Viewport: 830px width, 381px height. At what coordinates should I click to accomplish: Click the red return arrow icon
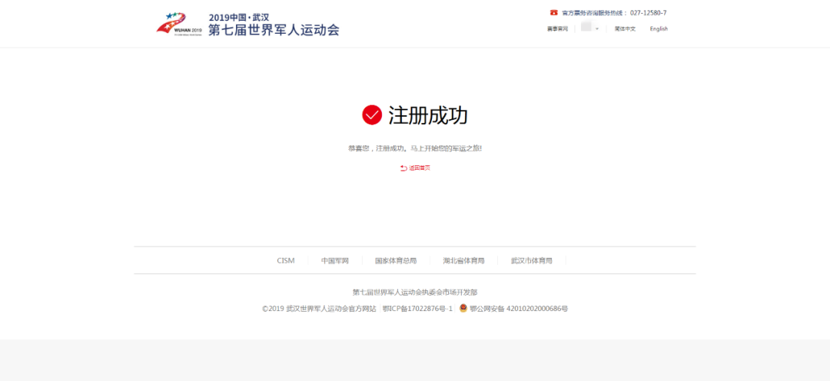coord(403,167)
